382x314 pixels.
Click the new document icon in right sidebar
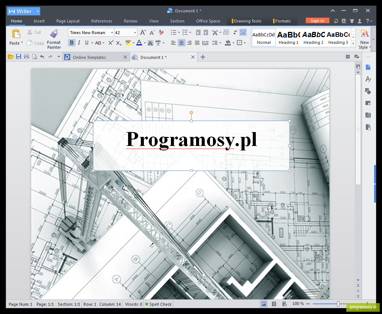coord(368,67)
